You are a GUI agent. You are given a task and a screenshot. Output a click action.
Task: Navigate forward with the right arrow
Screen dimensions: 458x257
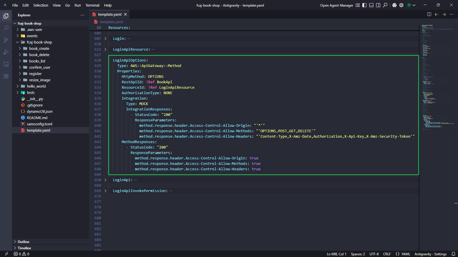coord(444,14)
